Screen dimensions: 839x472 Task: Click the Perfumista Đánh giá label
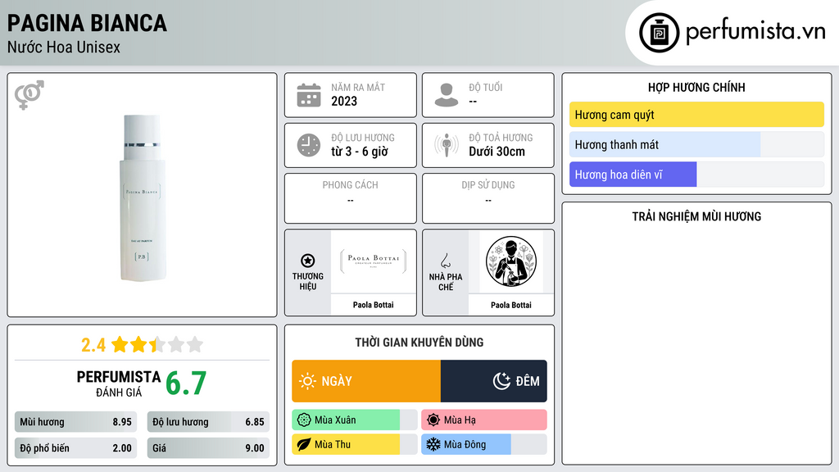(x=119, y=383)
